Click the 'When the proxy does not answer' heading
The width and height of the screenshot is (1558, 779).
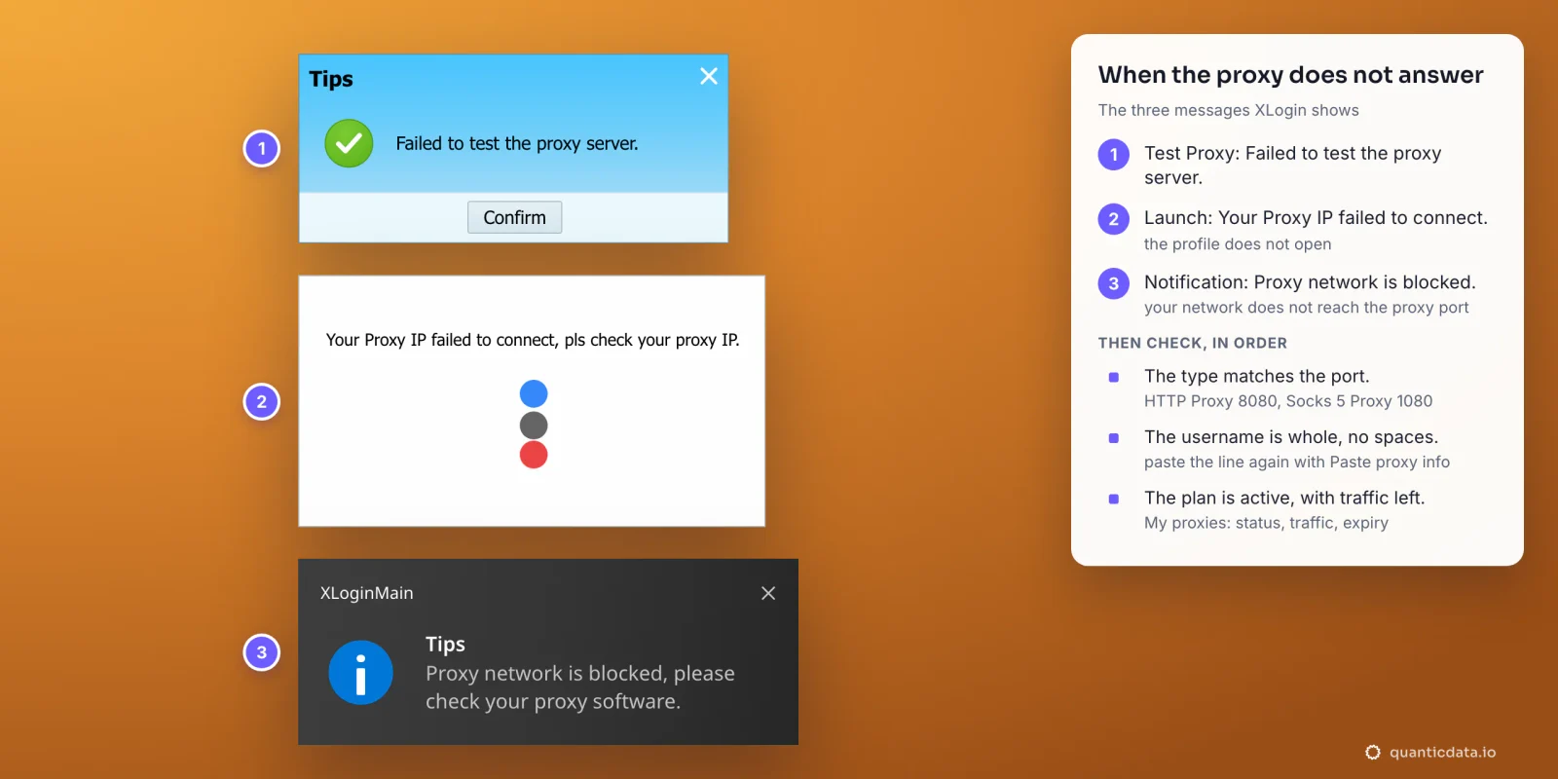click(1290, 75)
